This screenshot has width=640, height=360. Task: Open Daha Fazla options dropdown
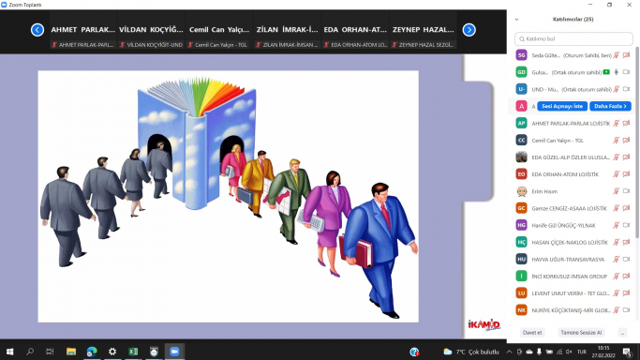[610, 106]
